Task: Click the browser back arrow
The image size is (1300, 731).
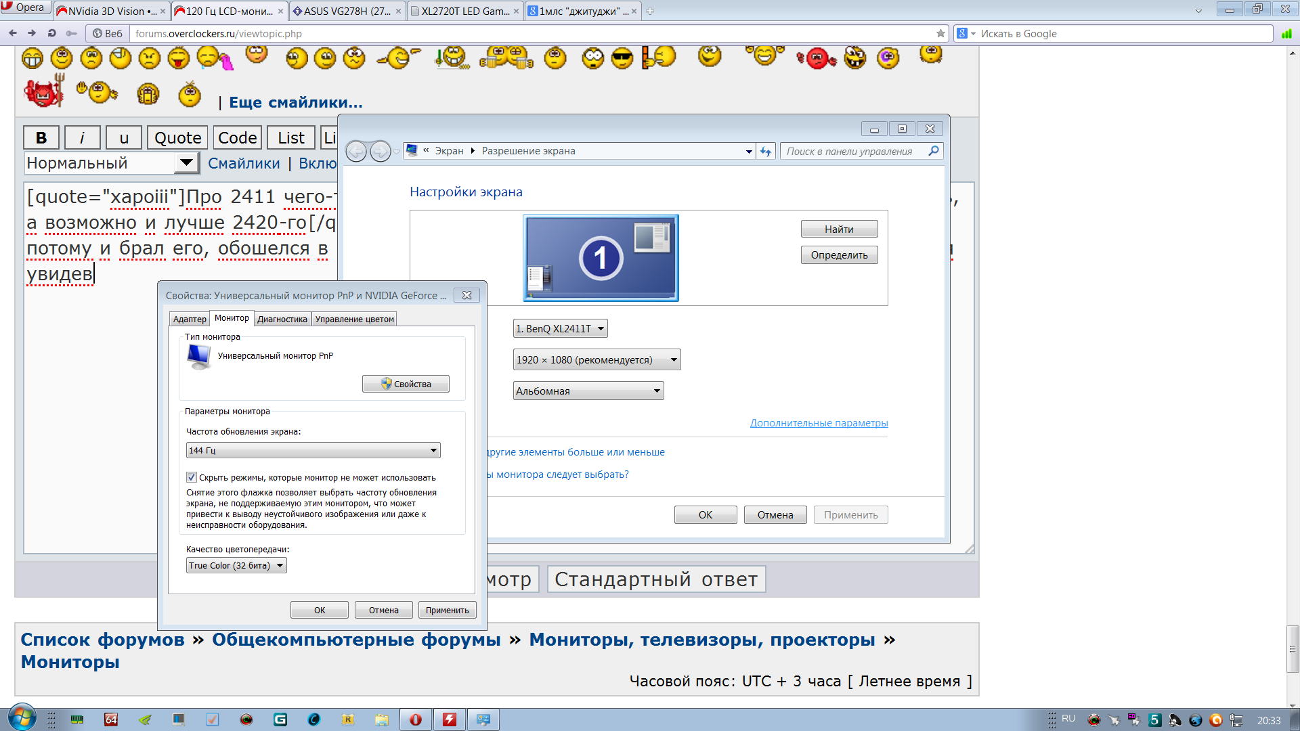Action: click(x=13, y=33)
